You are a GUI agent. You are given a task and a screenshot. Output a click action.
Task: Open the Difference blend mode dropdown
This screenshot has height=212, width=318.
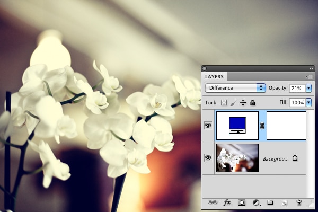[235, 88]
